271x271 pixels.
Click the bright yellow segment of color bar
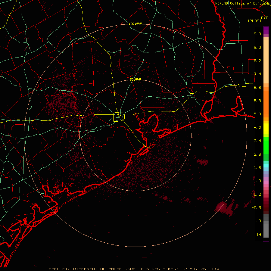[x=266, y=129]
